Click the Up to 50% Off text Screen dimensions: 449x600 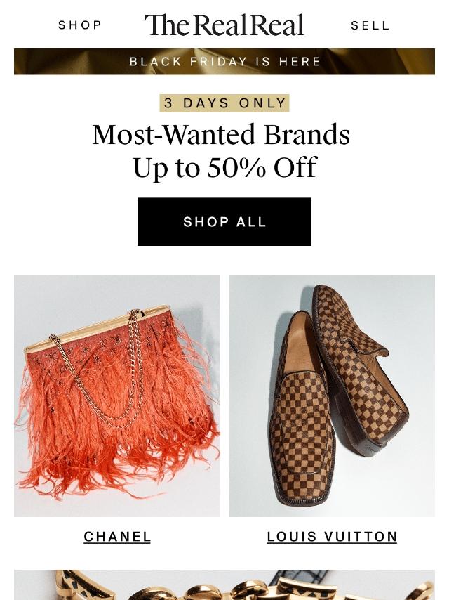[x=224, y=168]
